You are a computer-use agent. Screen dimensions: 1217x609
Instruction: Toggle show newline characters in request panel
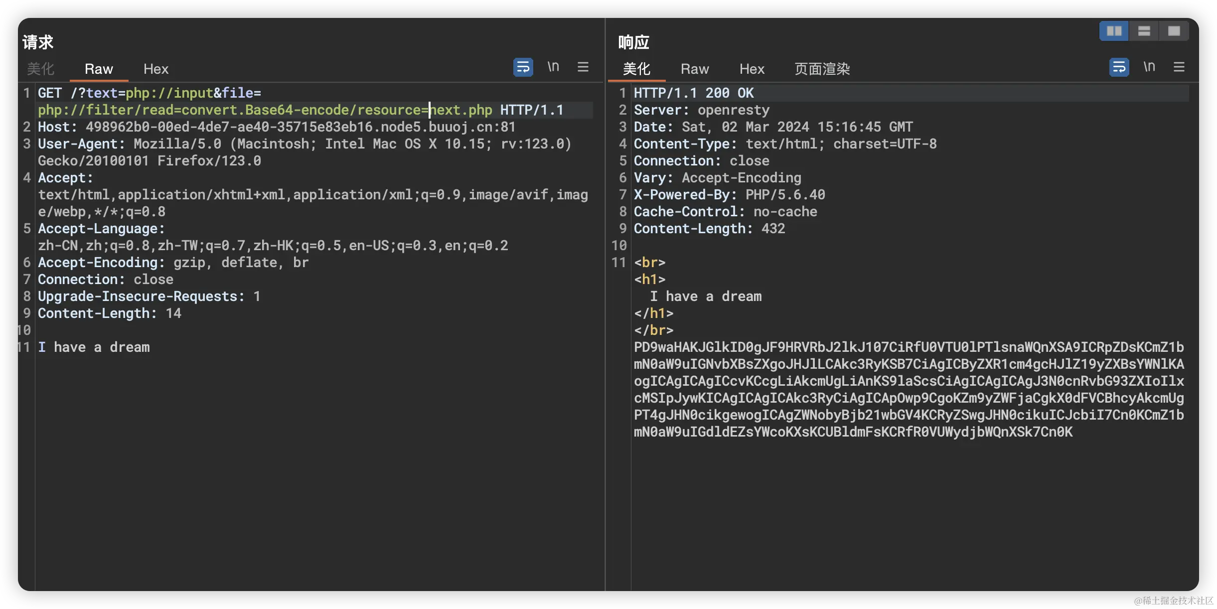[x=553, y=67]
